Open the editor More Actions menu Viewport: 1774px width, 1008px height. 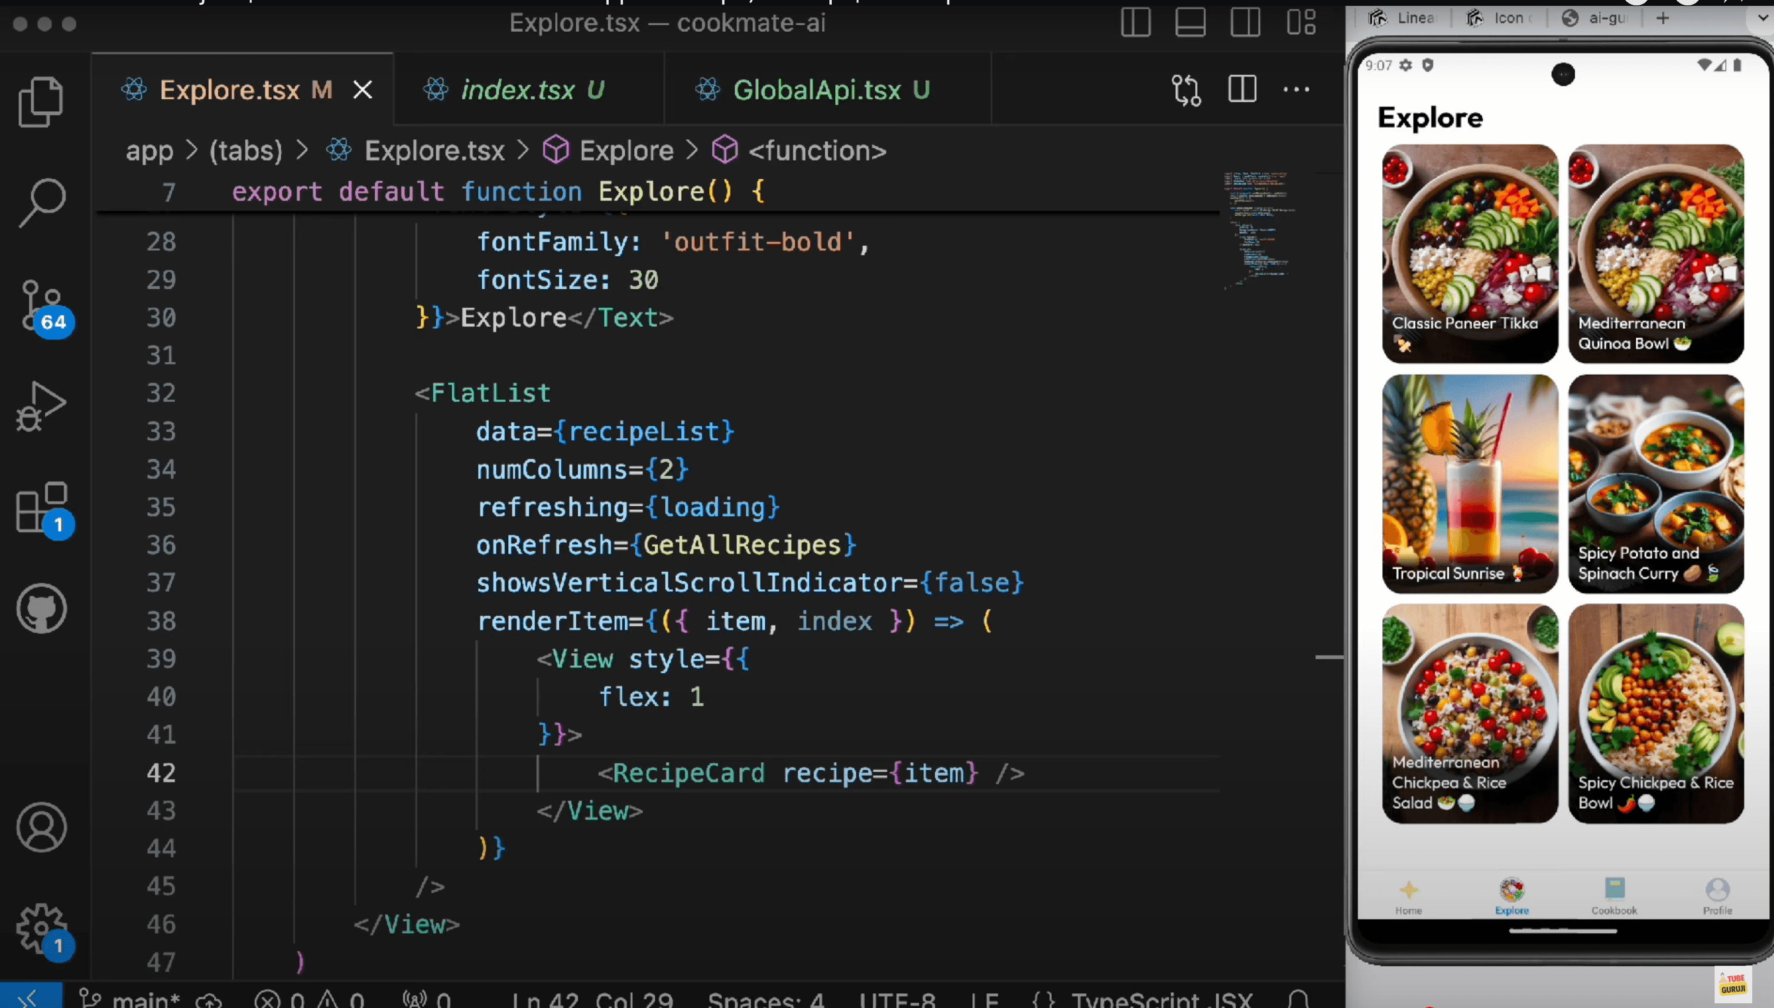click(1296, 89)
